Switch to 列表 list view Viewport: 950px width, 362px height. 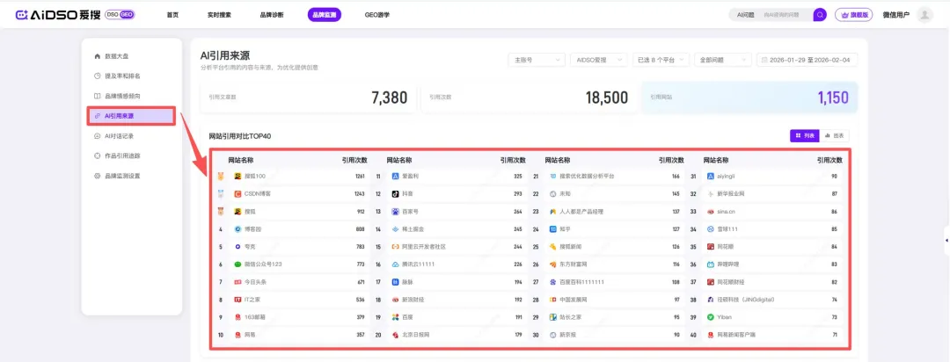point(804,135)
